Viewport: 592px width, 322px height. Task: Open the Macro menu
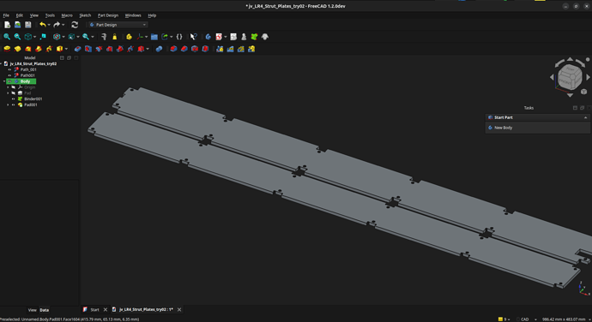pyautogui.click(x=67, y=15)
